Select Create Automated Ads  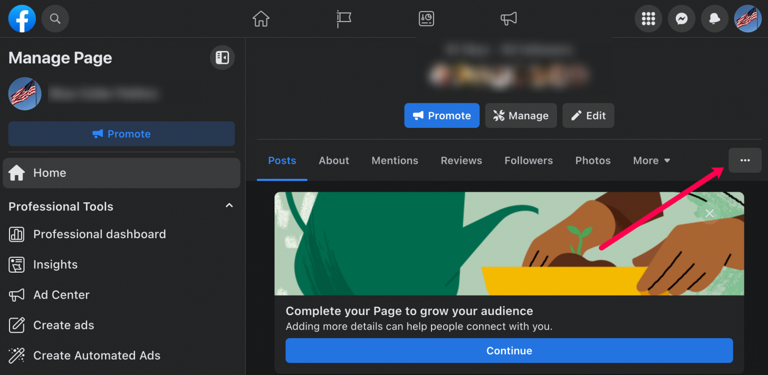[x=96, y=355]
